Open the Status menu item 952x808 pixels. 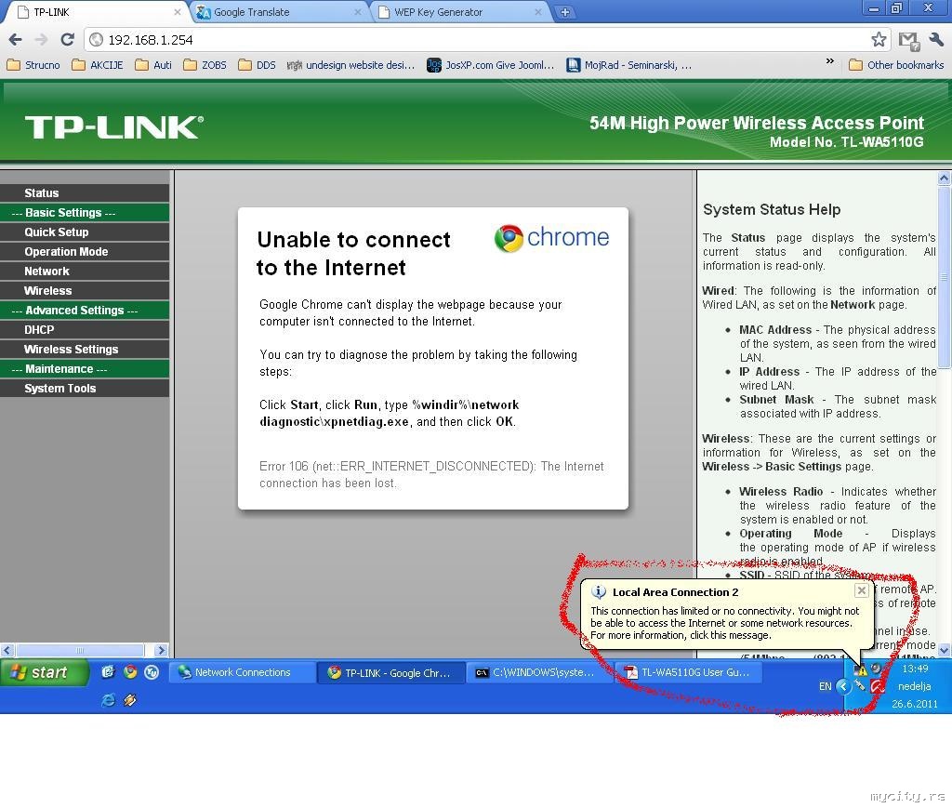85,193
